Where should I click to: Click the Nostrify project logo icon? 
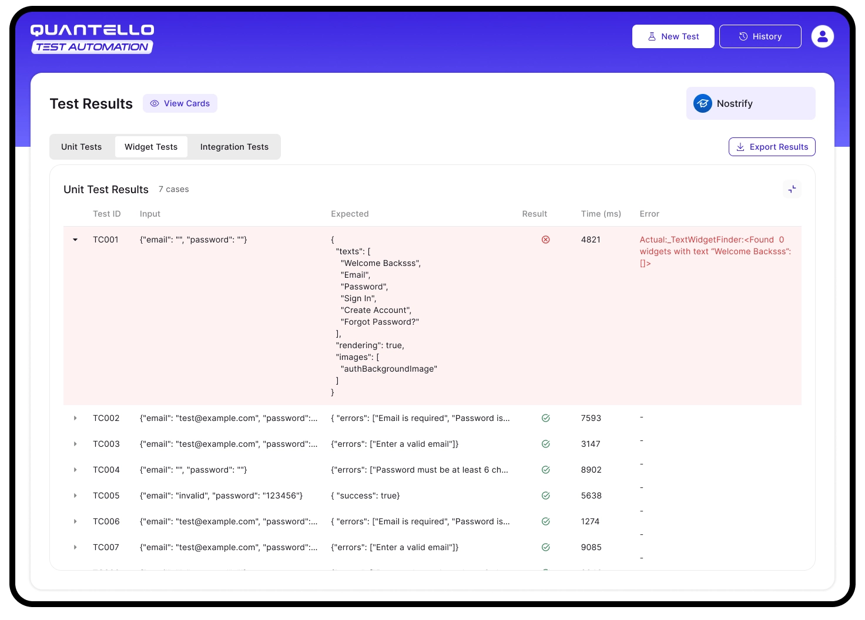(703, 103)
